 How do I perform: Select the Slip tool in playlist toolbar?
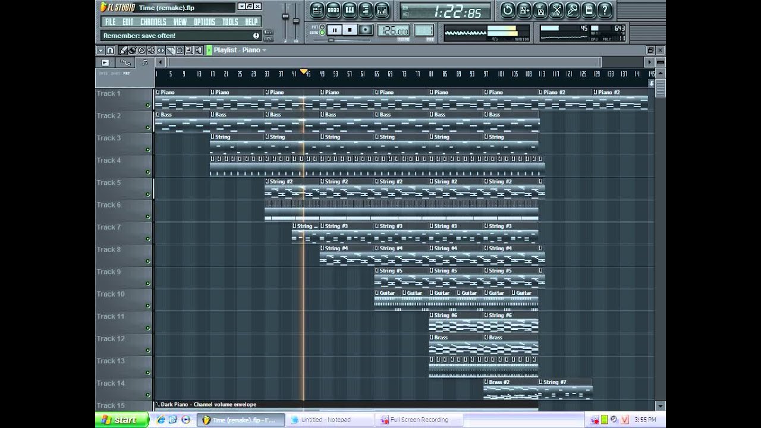coord(161,51)
